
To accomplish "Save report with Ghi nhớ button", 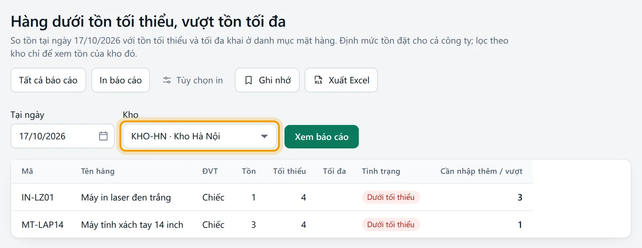I will tap(267, 80).
